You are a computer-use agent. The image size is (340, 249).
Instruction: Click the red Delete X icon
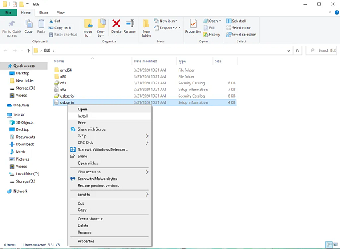click(116, 23)
